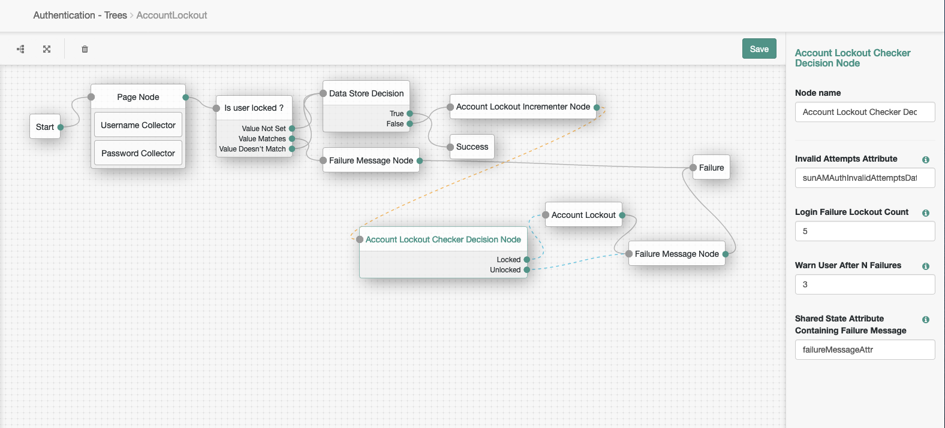Click info icon beside Invalid Attempts Attribute

click(x=926, y=160)
